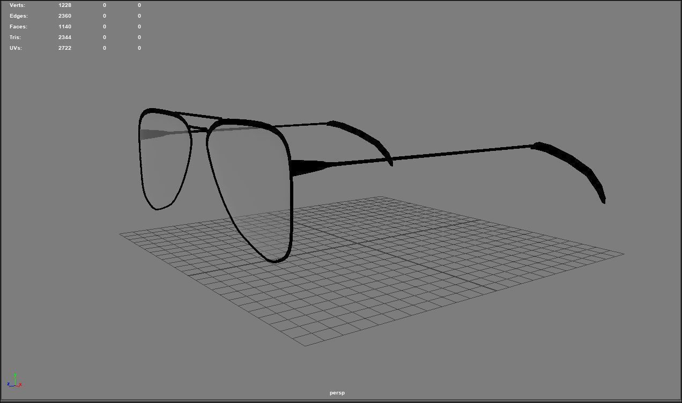Click the view axis orientation gizmo
Screen dimensions: 682x403
[x=14, y=381]
